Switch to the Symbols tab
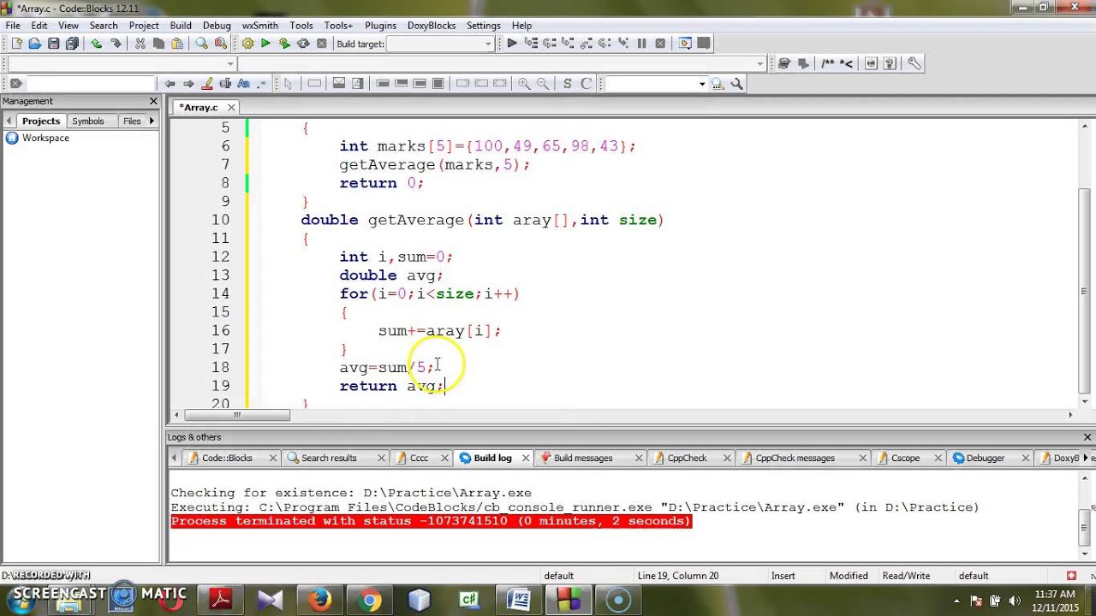The width and height of the screenshot is (1096, 616). (88, 121)
